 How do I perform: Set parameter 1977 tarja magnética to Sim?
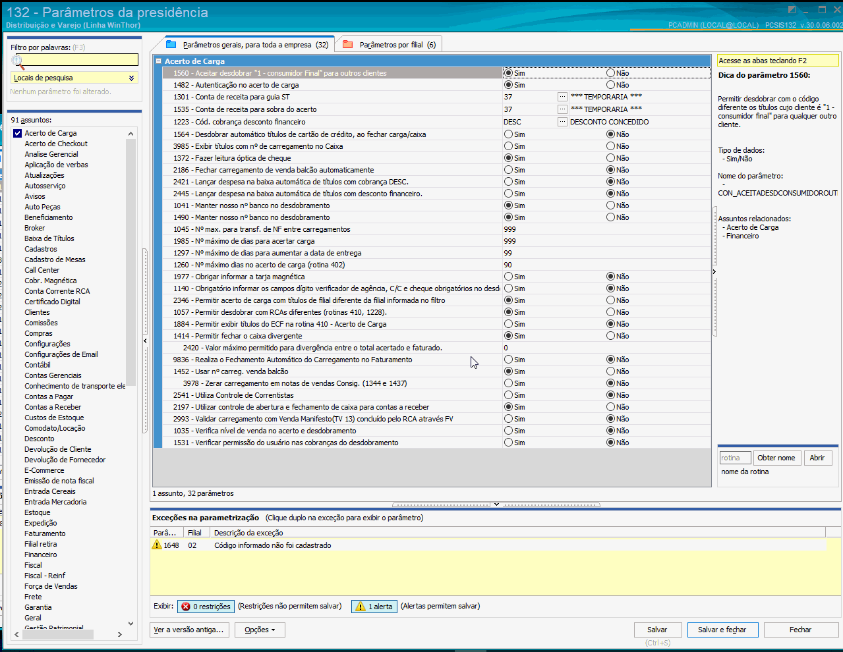click(508, 277)
